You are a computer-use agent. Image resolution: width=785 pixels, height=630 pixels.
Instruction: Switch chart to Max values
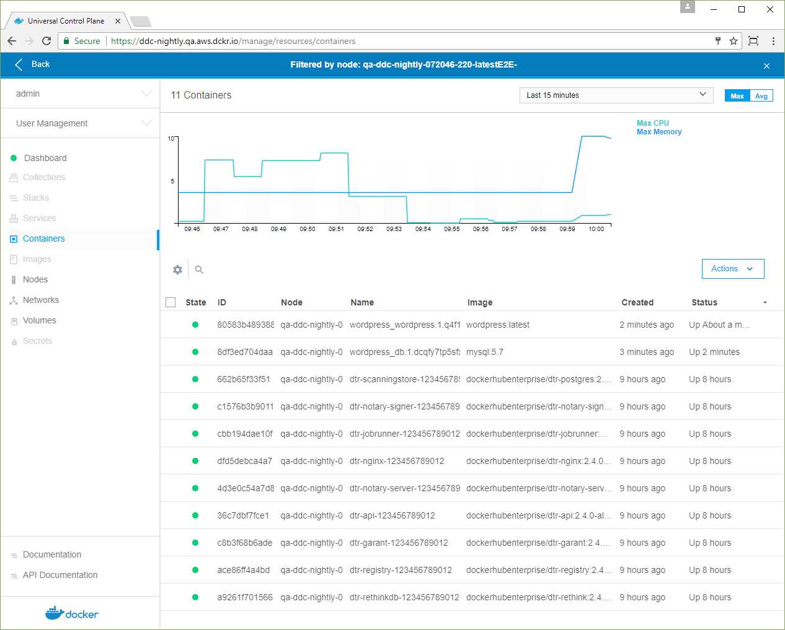(x=737, y=96)
